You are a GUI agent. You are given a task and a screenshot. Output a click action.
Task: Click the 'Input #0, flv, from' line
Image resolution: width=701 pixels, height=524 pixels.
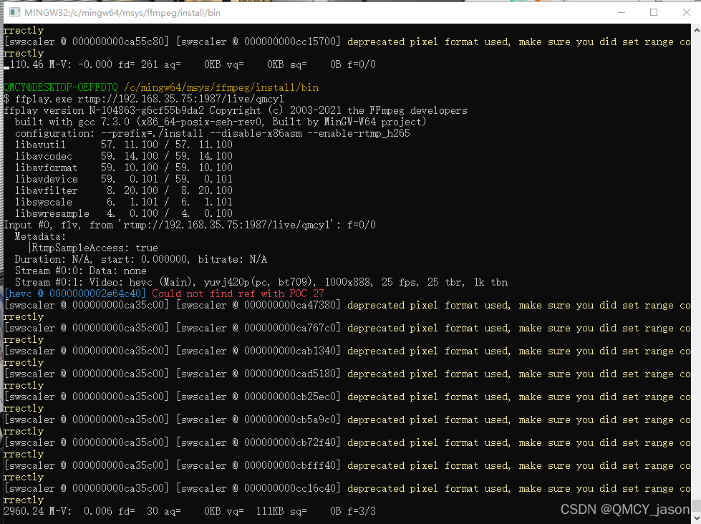[190, 225]
